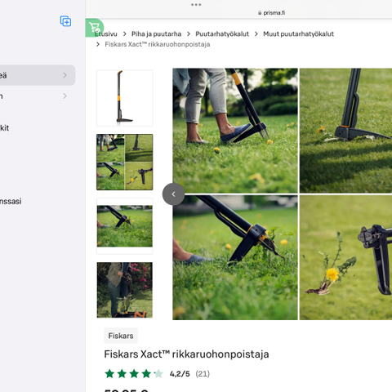Expand the highlighted sidebar row chevron

click(x=65, y=75)
